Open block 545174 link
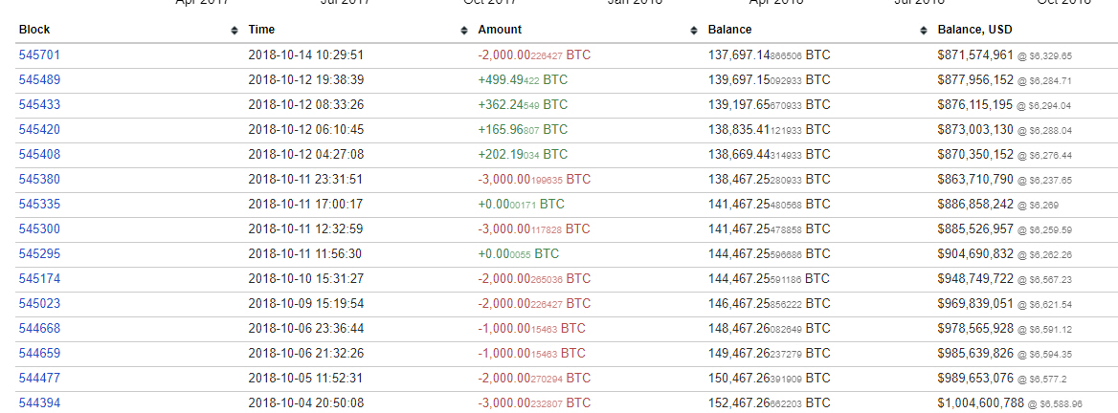Screen dimensions: 1118x413 click(x=39, y=279)
